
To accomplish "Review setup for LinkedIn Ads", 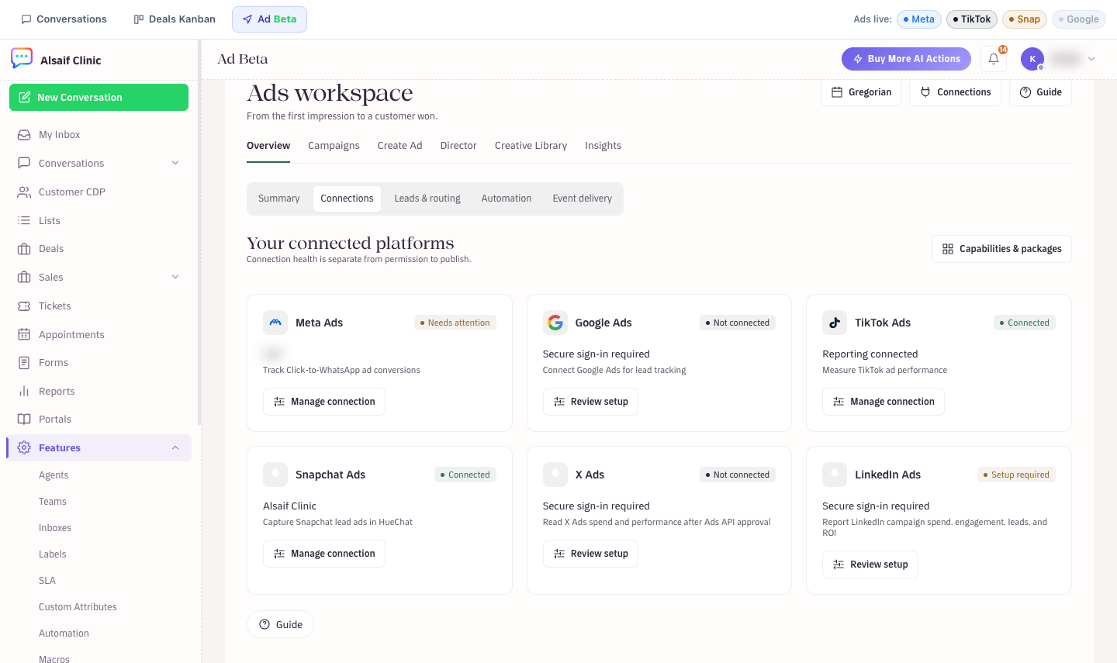I will (870, 565).
